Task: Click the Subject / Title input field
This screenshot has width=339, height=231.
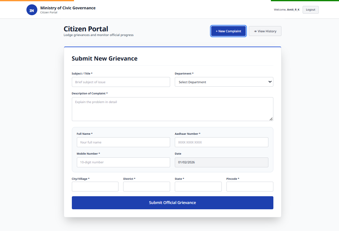Action: pyautogui.click(x=121, y=82)
